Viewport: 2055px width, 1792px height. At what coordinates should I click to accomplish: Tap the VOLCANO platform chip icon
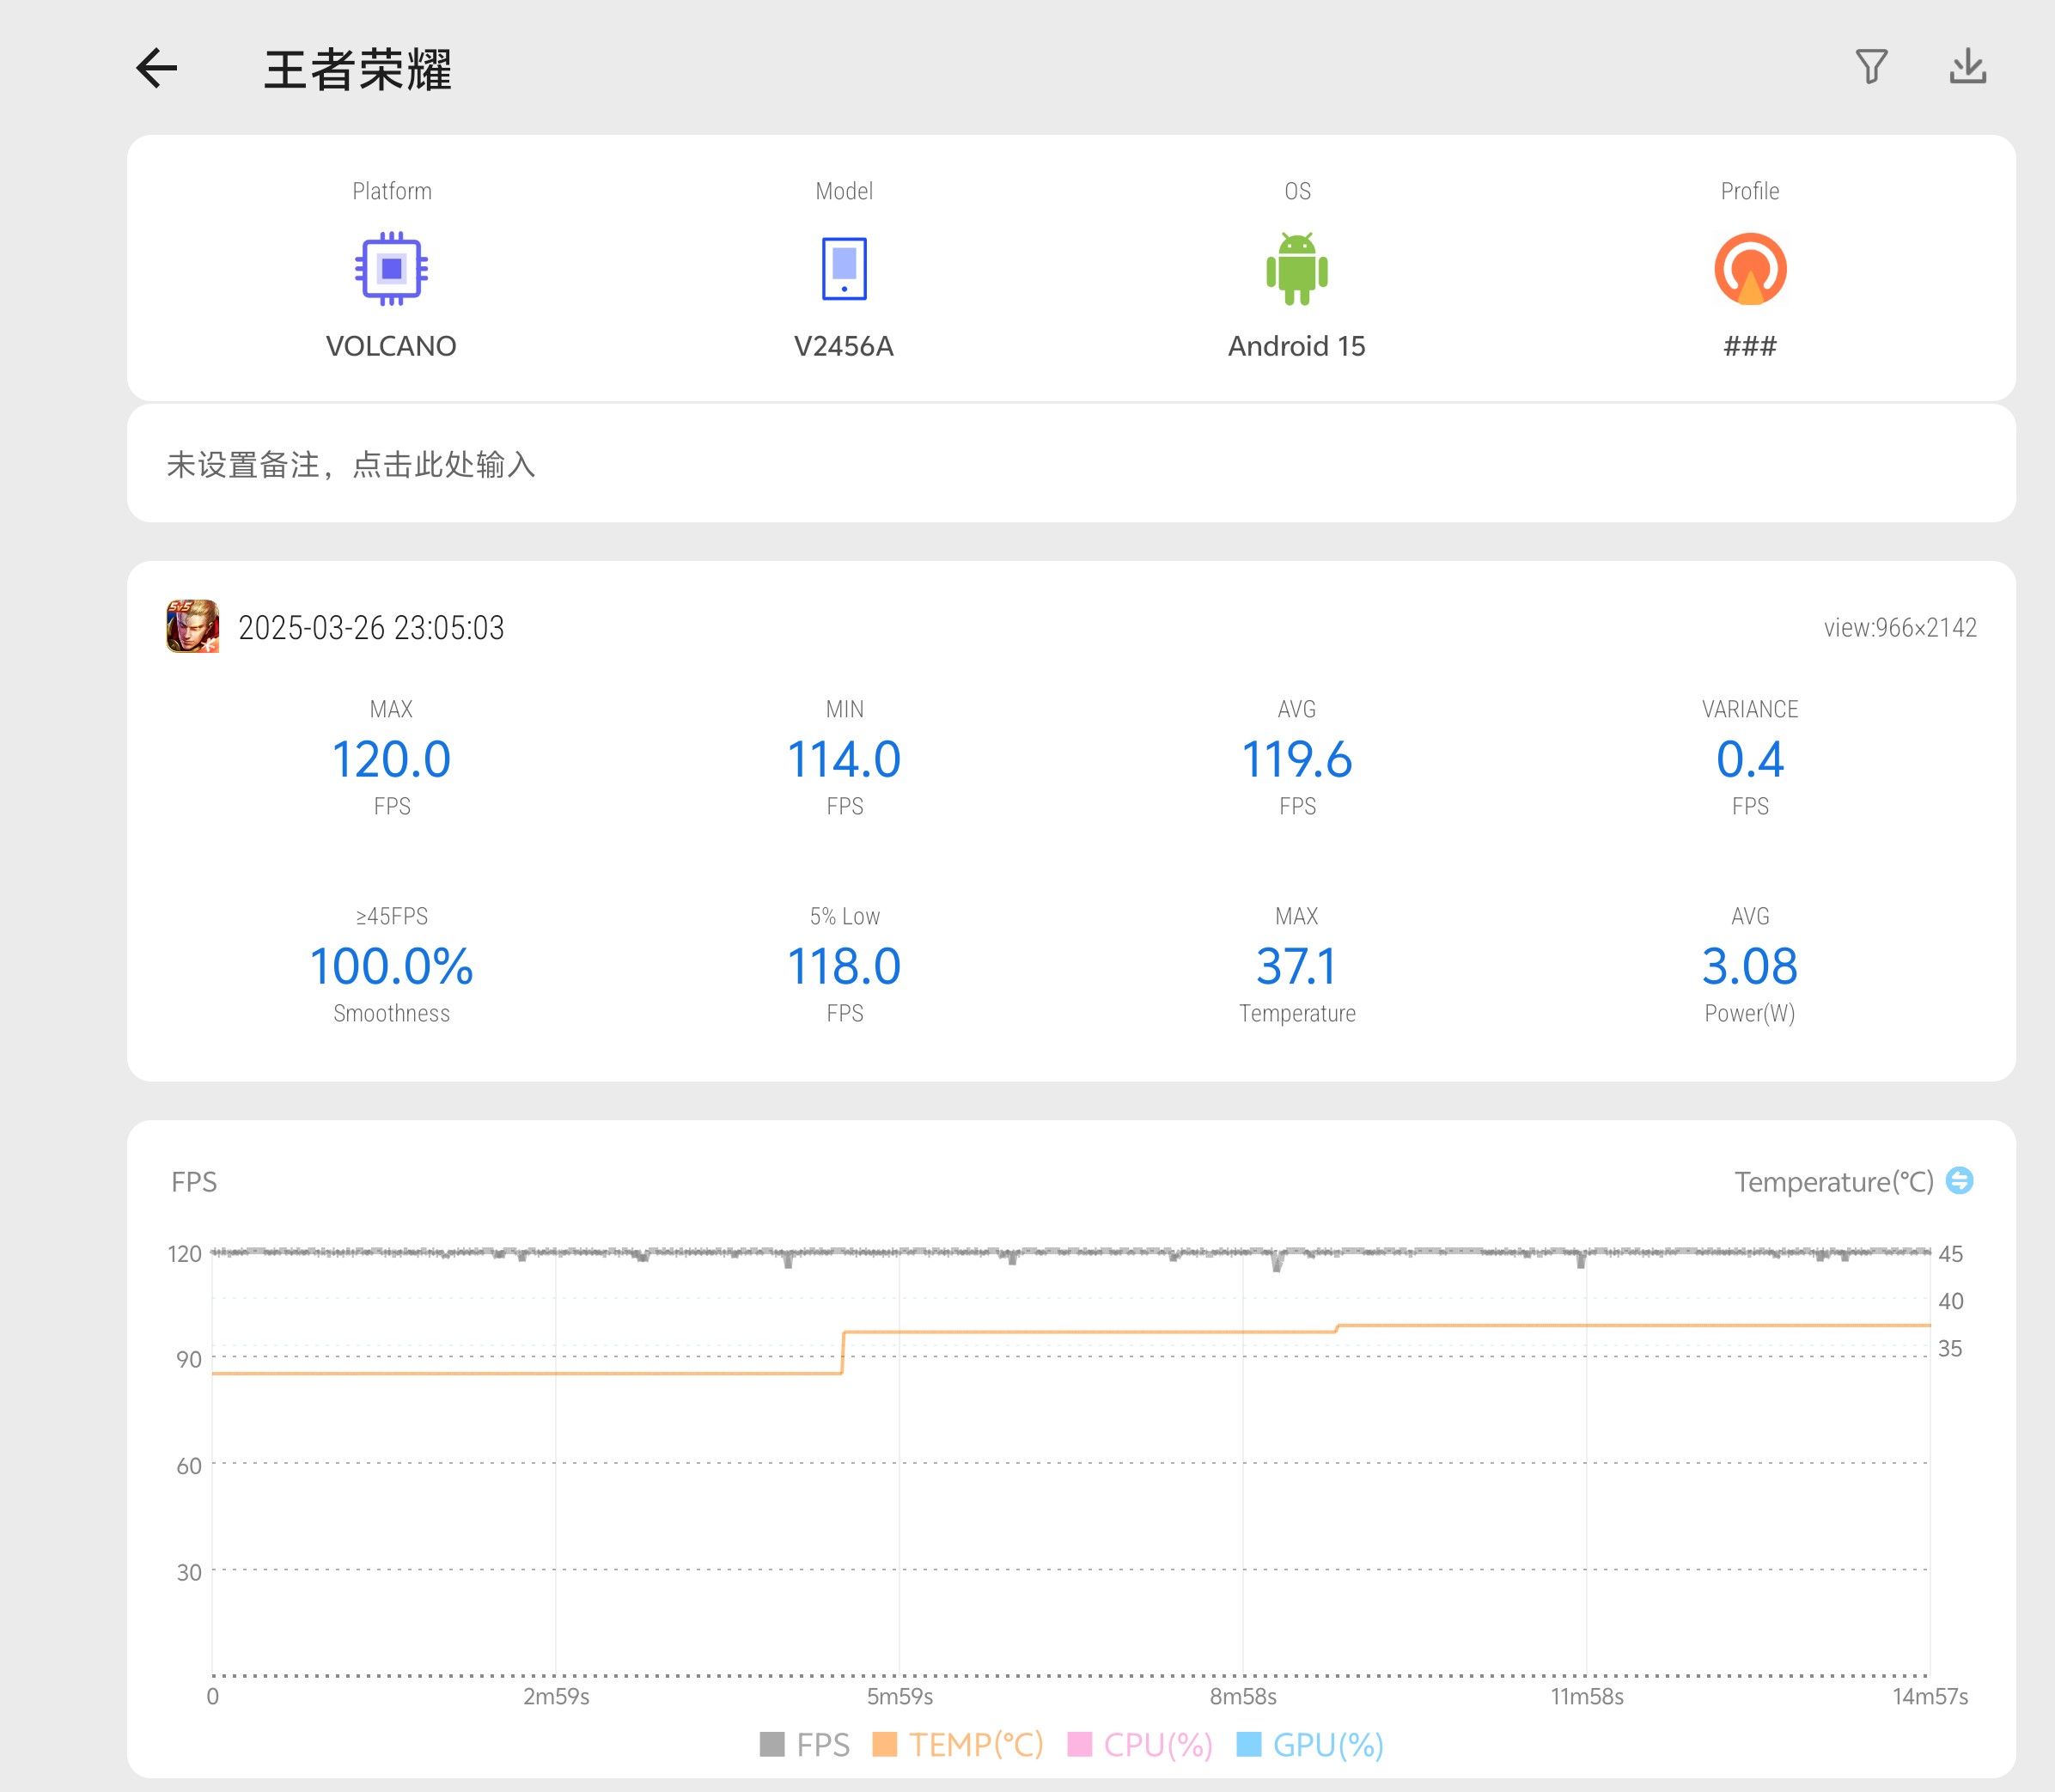391,268
